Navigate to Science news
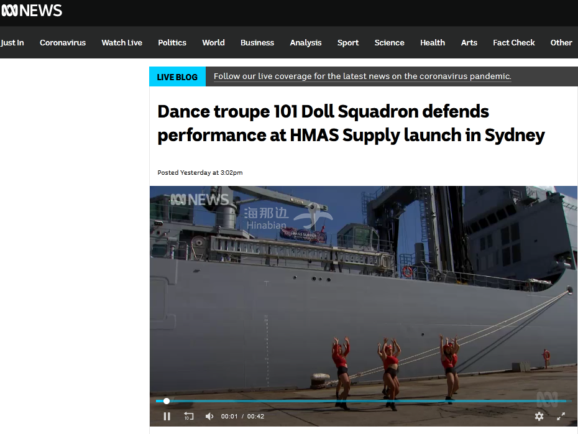Screen dimensions: 578x434 pos(389,42)
